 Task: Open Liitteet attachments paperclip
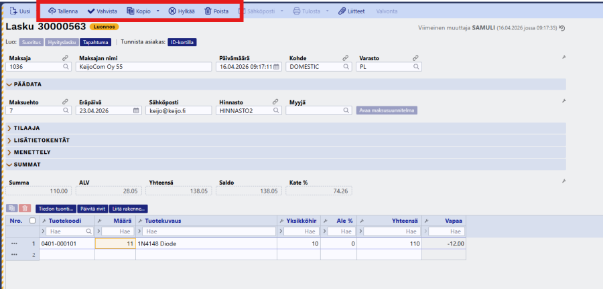pyautogui.click(x=342, y=11)
